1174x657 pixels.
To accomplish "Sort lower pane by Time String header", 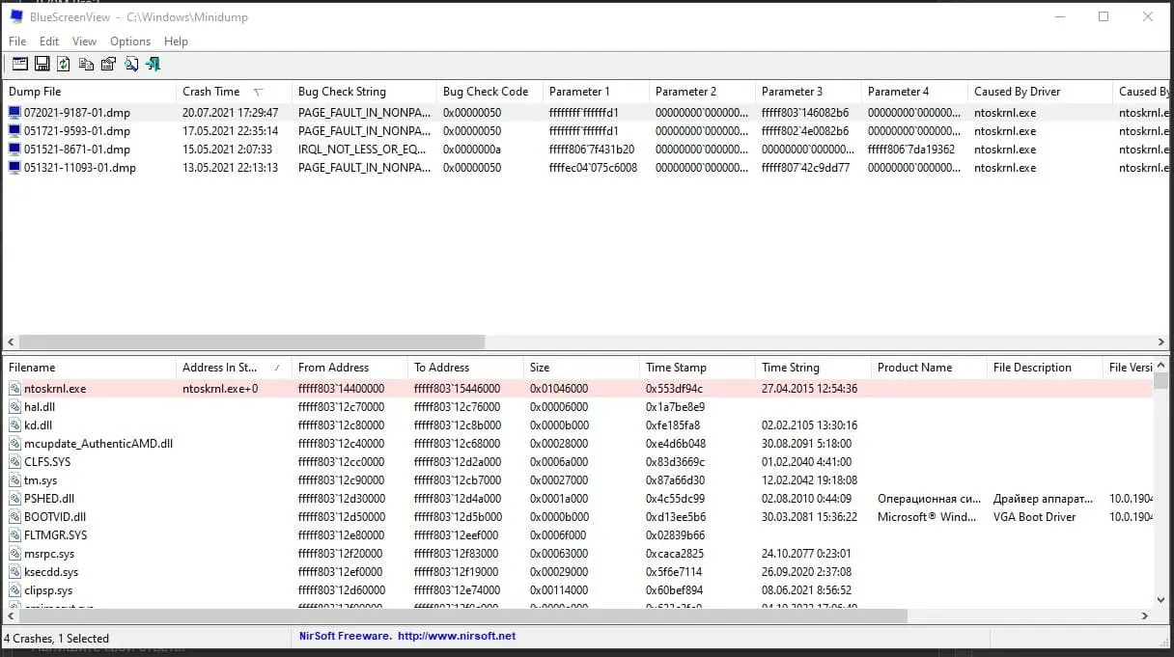I will 814,368.
